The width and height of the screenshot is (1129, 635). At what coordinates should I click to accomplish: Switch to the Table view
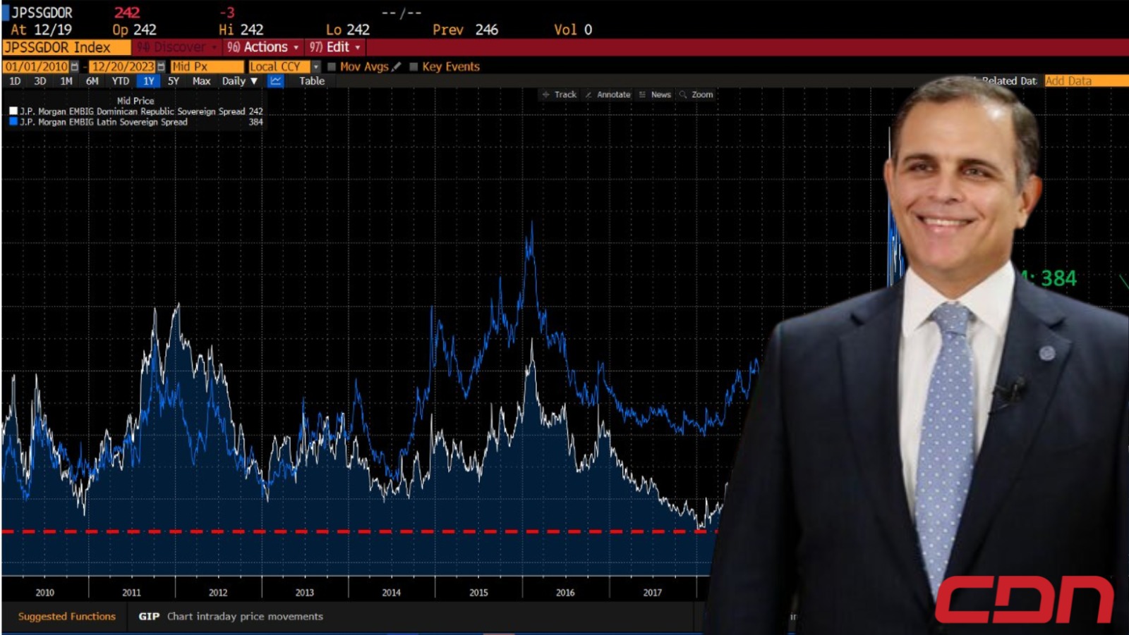[312, 81]
